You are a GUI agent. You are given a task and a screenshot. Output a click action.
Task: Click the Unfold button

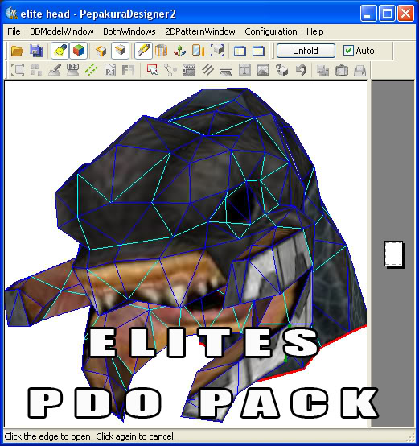click(x=306, y=51)
